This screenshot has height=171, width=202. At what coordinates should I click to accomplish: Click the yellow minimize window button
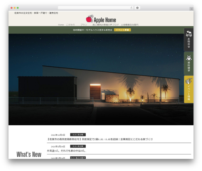coord(15,8)
